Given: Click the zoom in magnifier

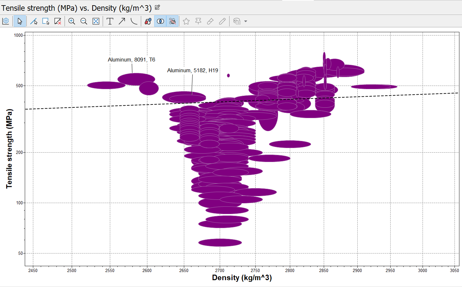Looking at the screenshot, I should pyautogui.click(x=72, y=21).
